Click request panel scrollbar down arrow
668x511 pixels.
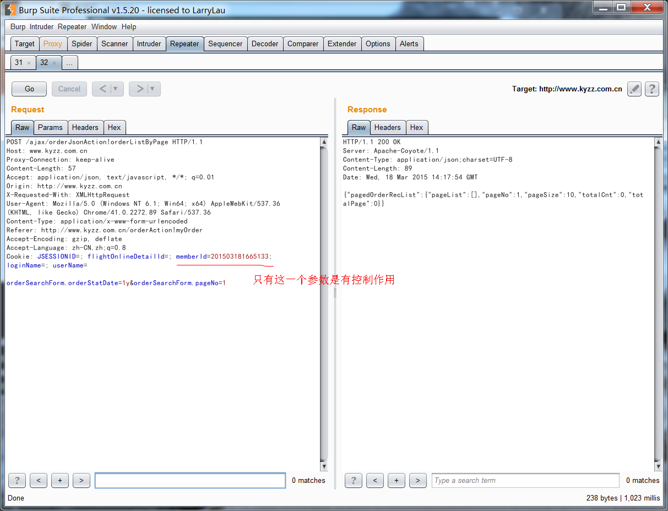tap(324, 466)
